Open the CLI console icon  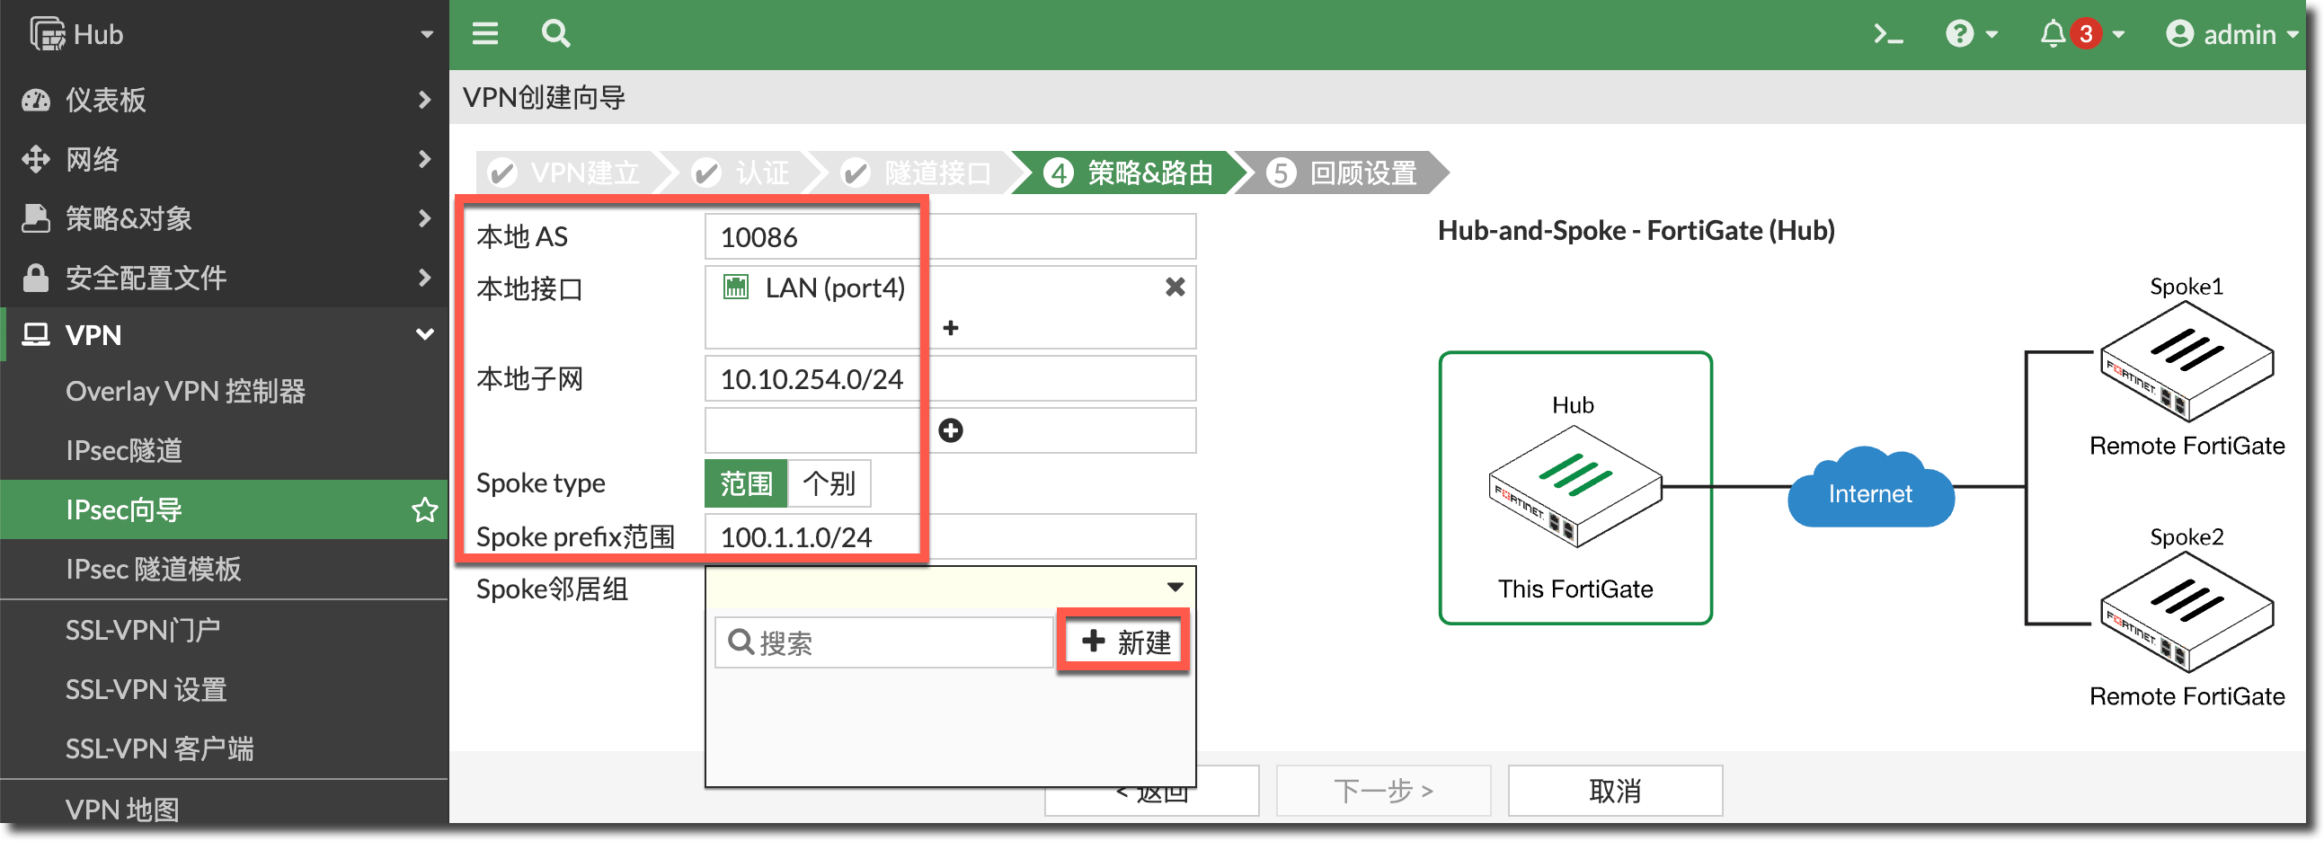[1887, 34]
